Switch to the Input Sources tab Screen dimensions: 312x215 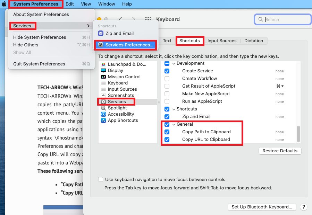tap(222, 41)
